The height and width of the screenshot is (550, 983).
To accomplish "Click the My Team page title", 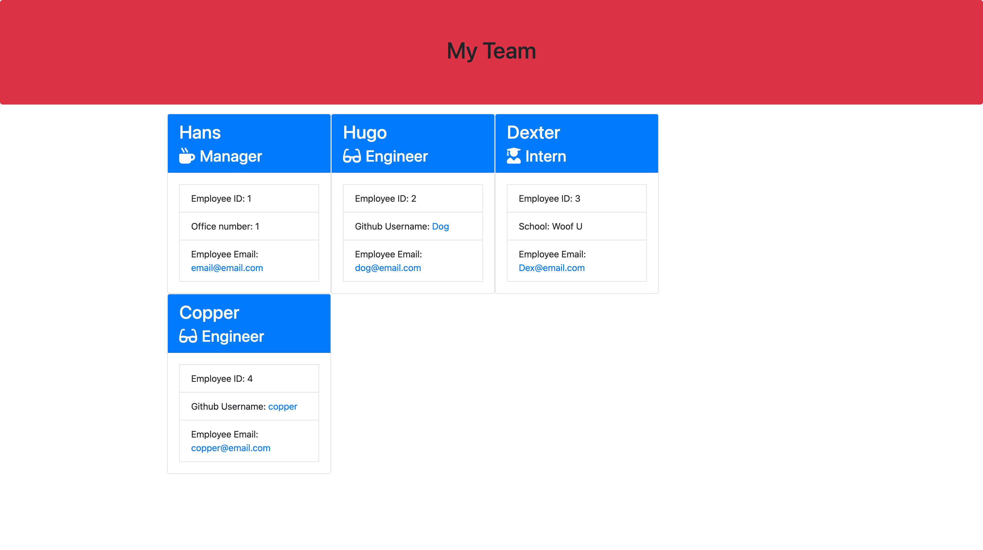I will 491,51.
